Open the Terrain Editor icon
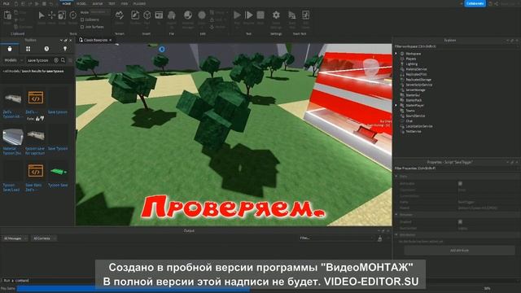 (120, 15)
